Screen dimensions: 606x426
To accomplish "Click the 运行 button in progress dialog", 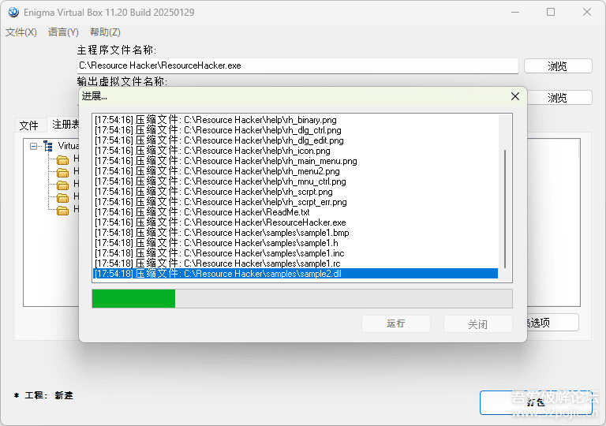I will point(396,323).
